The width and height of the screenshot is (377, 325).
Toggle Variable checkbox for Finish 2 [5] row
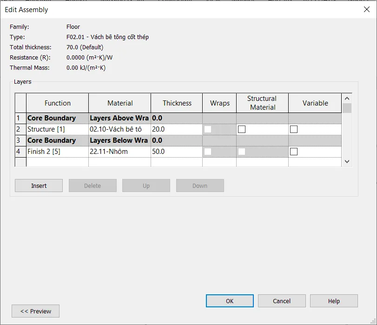pos(294,152)
